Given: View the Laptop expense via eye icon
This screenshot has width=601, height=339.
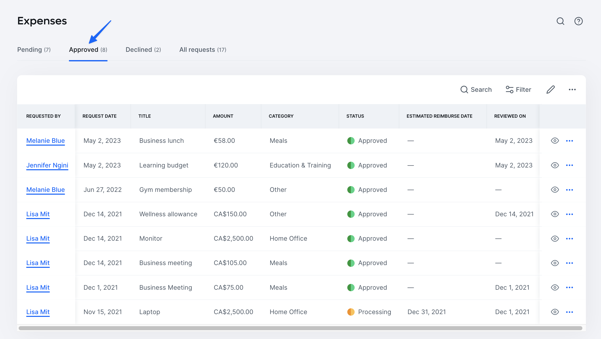Looking at the screenshot, I should point(555,312).
